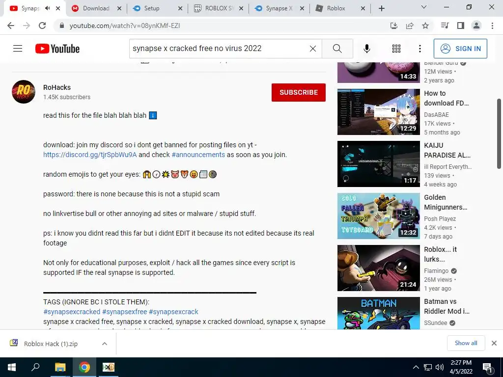
Task: Click Show all downloads
Action: point(466,343)
